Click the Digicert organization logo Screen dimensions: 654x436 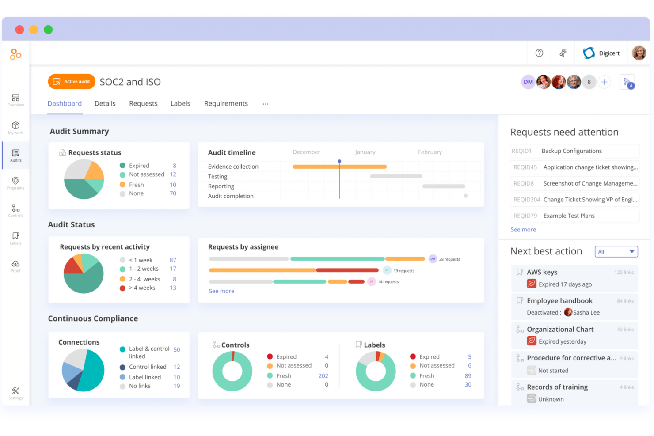click(589, 53)
